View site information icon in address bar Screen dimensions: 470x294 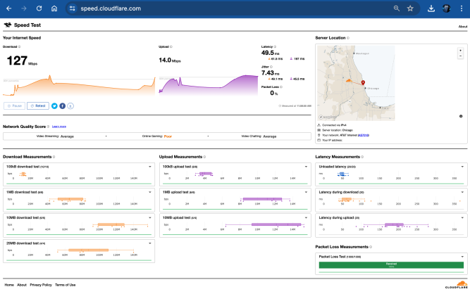point(73,8)
